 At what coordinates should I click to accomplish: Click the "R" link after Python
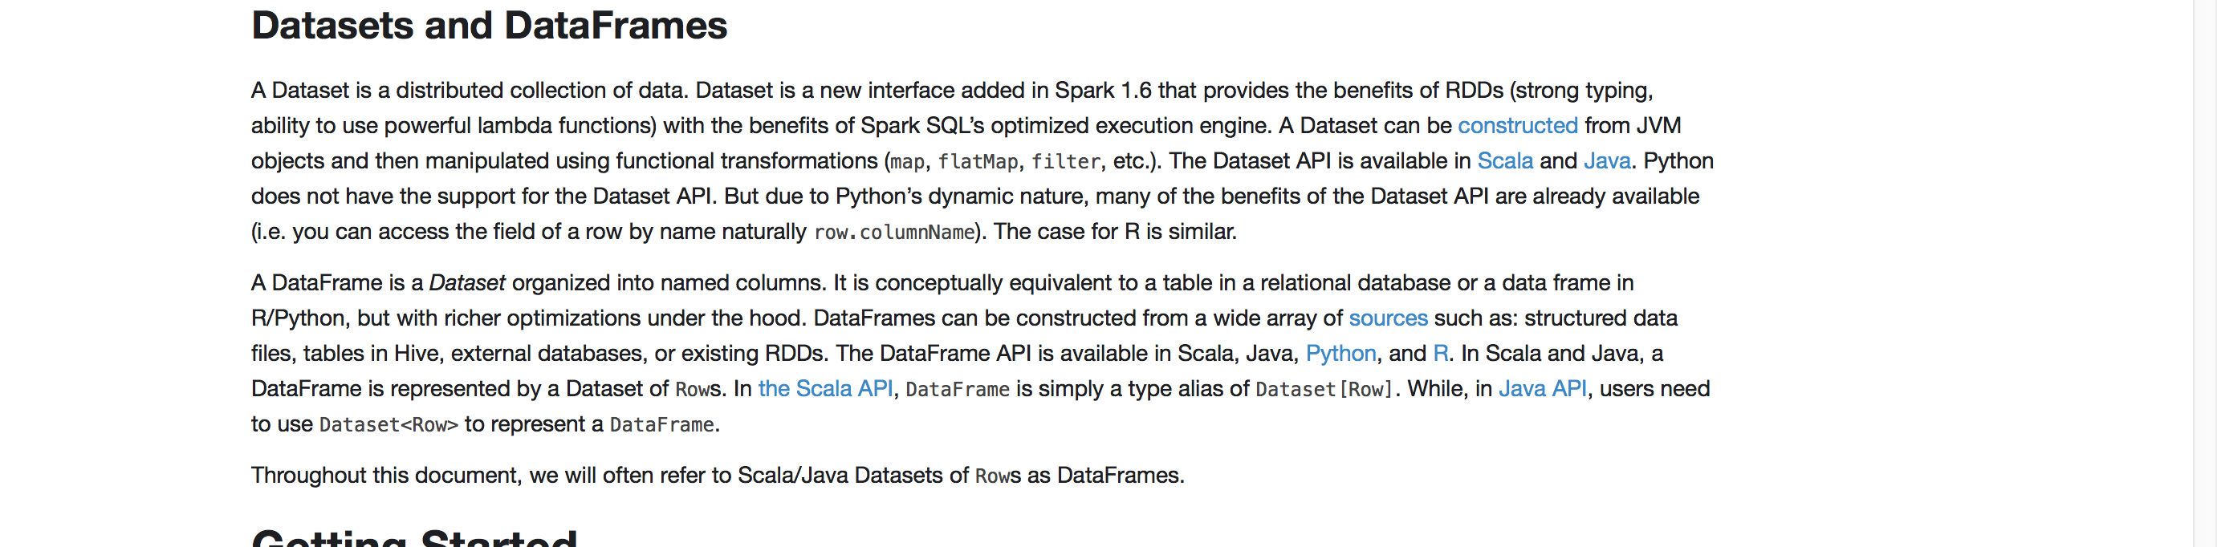pyautogui.click(x=1440, y=354)
